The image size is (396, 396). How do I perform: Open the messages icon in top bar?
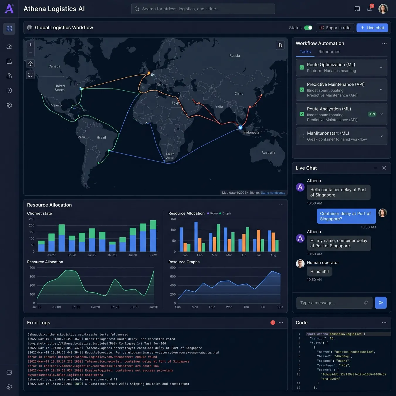click(357, 9)
